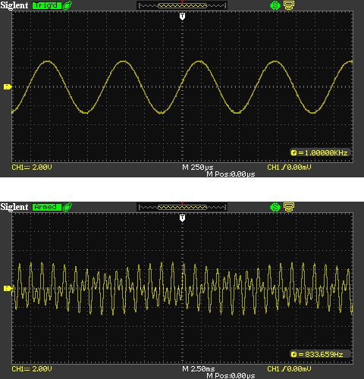Click the Trig'd status indicator
Screen dimensions: 364x379
(47, 5)
